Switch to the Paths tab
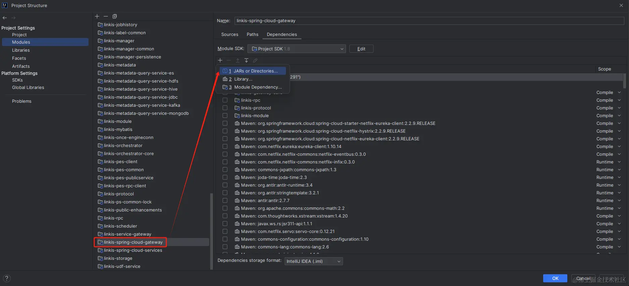This screenshot has width=629, height=286. pos(252,35)
